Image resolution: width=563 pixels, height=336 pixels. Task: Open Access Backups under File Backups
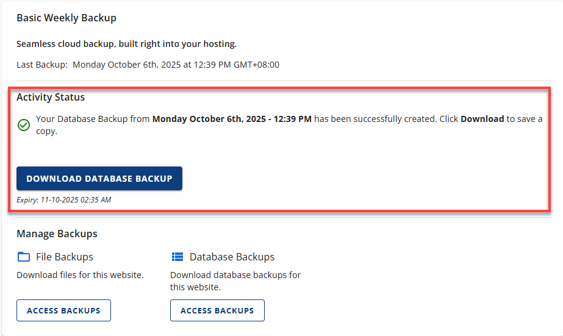coord(63,310)
